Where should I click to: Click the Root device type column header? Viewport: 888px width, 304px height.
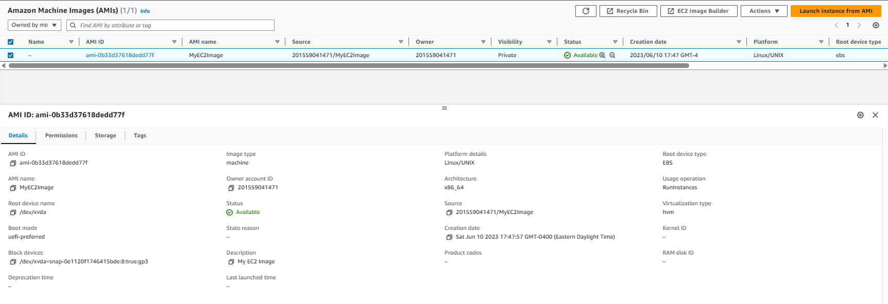coord(858,42)
